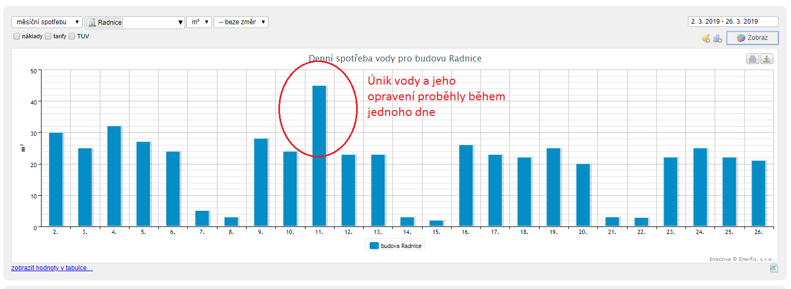This screenshot has width=791, height=289.
Task: Click the bar chart add icon
Action: [x=717, y=38]
